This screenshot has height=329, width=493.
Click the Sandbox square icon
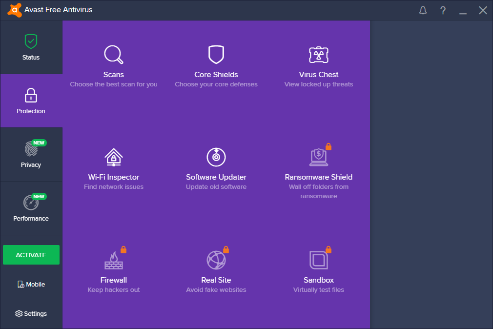point(319,260)
